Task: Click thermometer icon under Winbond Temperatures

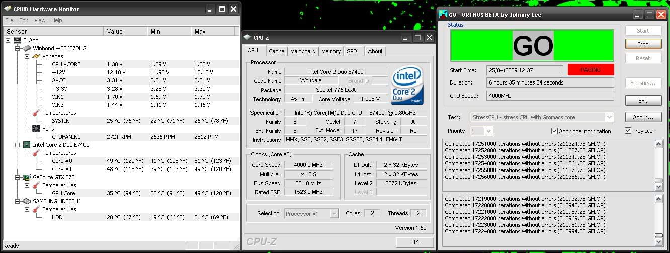Action: [x=36, y=113]
